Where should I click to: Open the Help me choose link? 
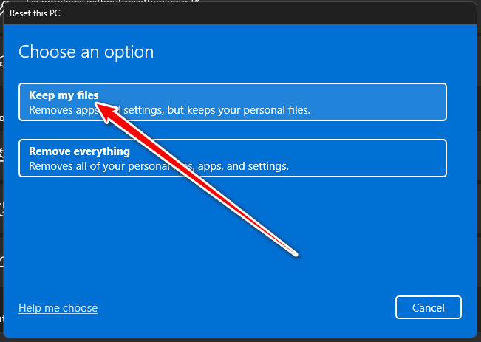58,308
